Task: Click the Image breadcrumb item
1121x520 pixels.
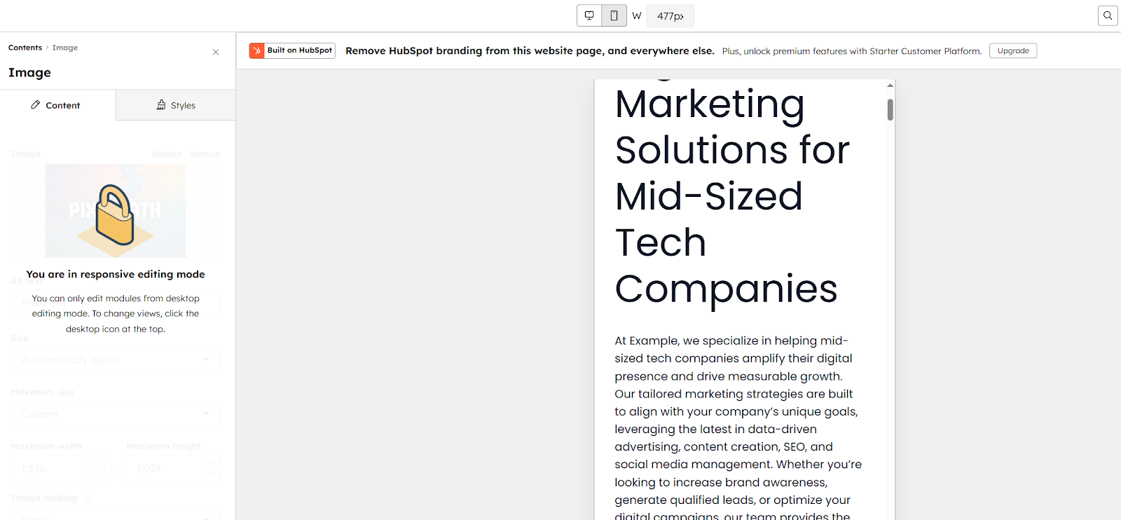Action: [x=65, y=48]
